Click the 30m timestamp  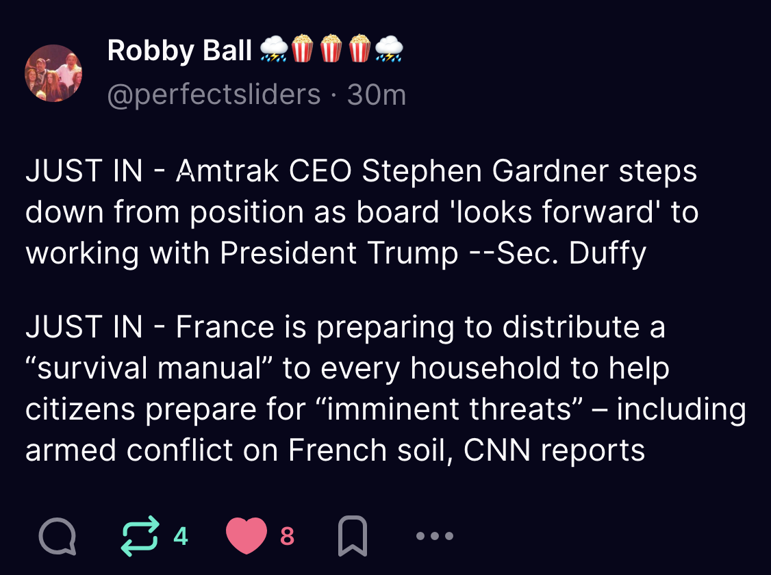377,95
